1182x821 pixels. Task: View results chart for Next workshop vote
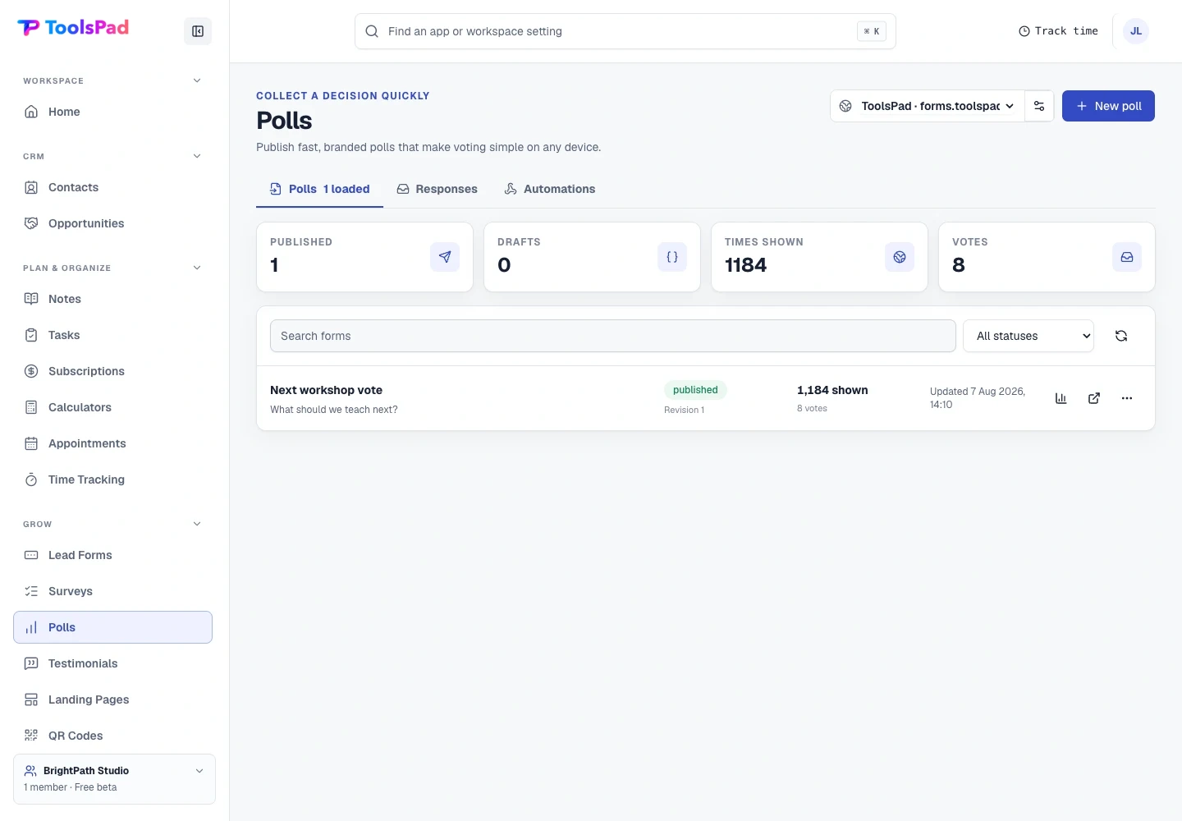pos(1061,398)
